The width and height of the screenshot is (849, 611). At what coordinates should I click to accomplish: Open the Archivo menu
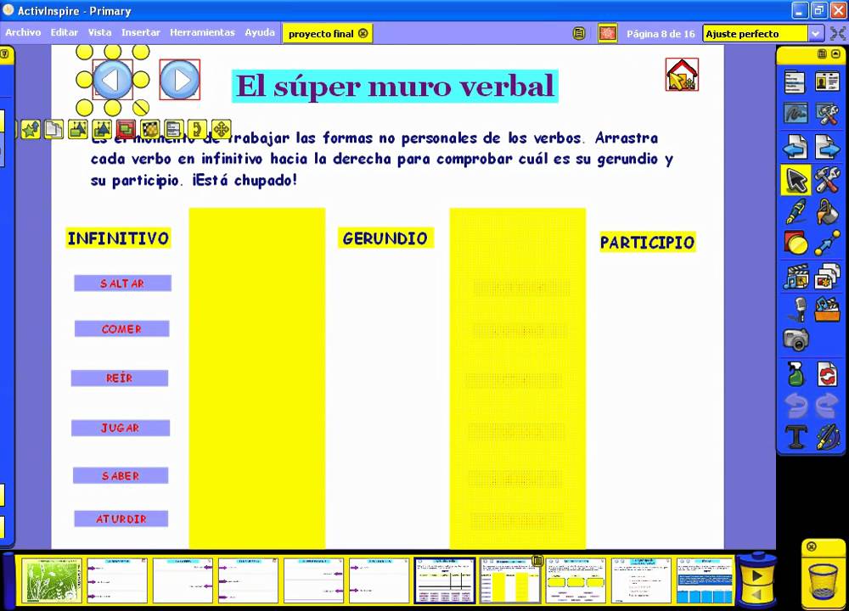pyautogui.click(x=23, y=32)
